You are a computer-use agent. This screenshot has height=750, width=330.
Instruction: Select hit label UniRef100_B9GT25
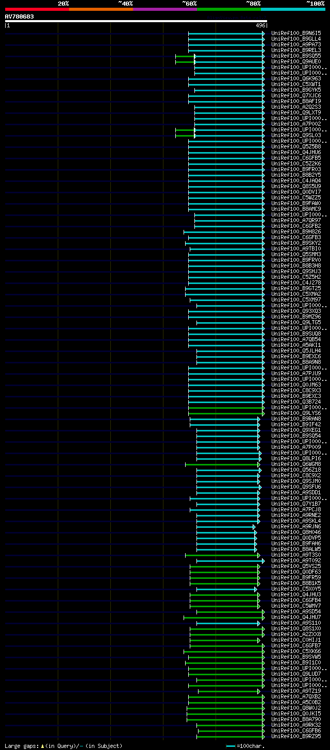tap(296, 288)
